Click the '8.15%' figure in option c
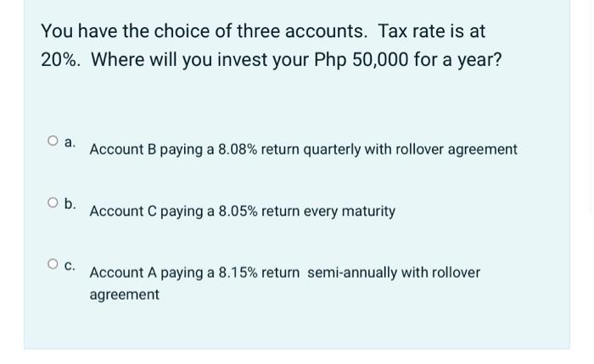This screenshot has height=364, width=594. 238,273
